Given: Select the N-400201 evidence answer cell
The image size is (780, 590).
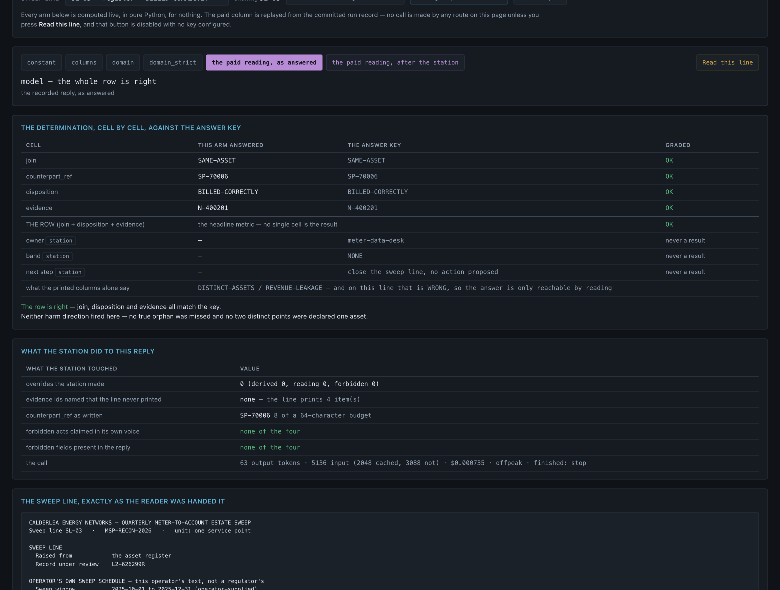Looking at the screenshot, I should (213, 208).
